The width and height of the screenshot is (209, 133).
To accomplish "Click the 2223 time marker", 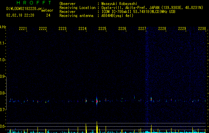I will point(62,29).
